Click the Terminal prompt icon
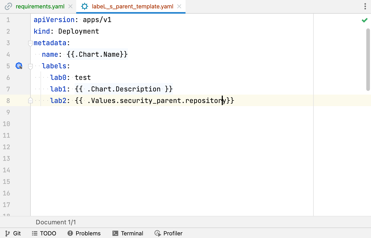Image resolution: width=371 pixels, height=238 pixels. click(x=115, y=233)
